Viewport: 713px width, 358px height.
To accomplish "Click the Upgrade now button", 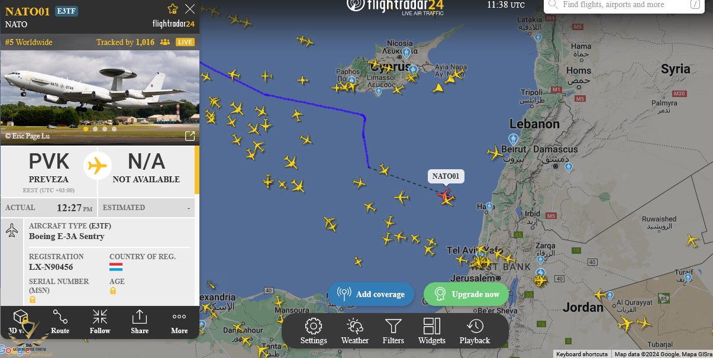I will tap(466, 294).
